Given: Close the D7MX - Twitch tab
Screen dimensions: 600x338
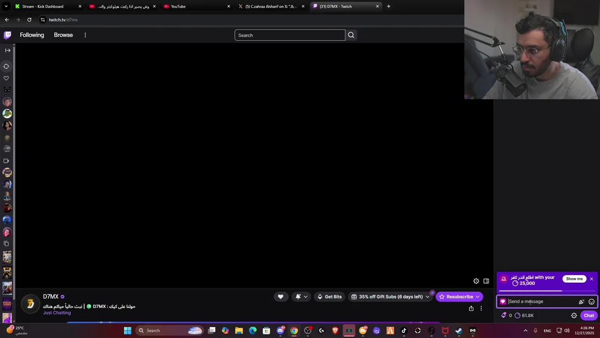Looking at the screenshot, I should [377, 7].
